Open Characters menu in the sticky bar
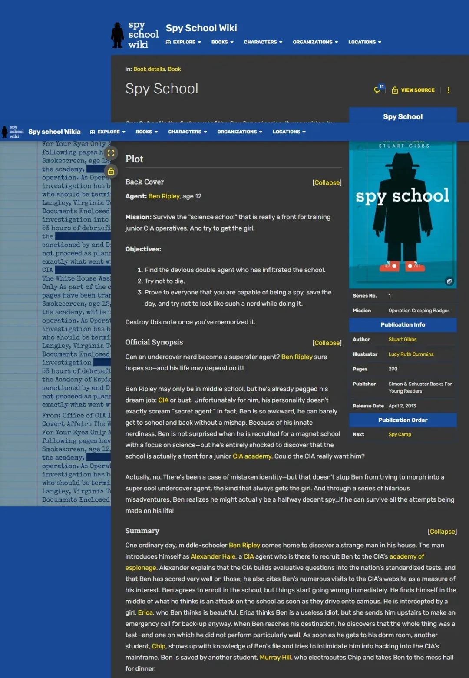Image resolution: width=469 pixels, height=678 pixels. click(x=188, y=132)
